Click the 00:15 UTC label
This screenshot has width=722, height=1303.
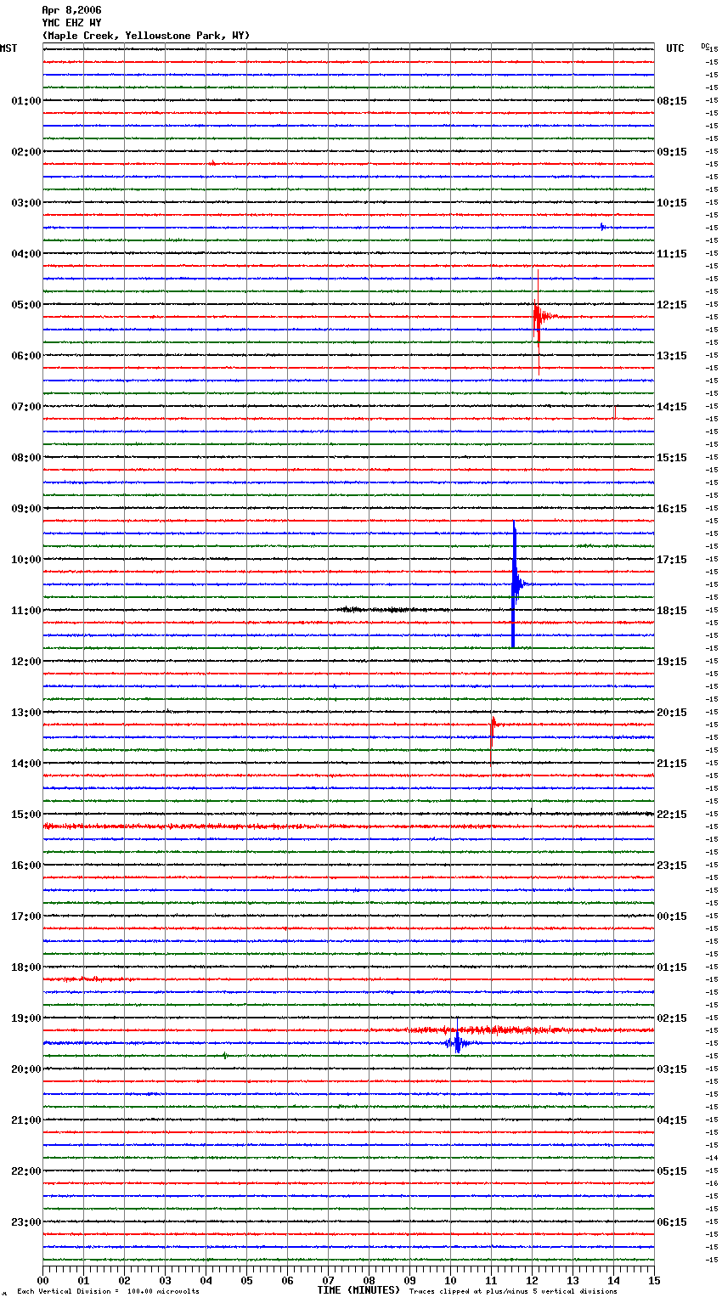pyautogui.click(x=672, y=916)
